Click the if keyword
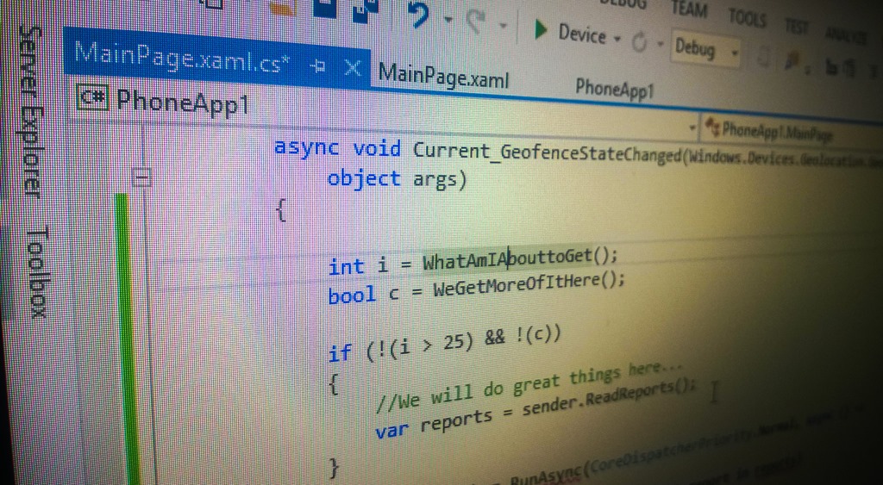This screenshot has height=485, width=883. 340,353
